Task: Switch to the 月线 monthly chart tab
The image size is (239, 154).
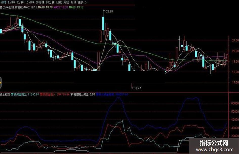Action: pos(74,2)
